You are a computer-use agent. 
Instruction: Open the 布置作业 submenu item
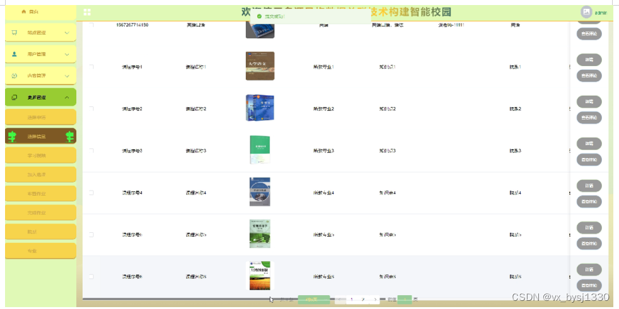[x=41, y=194]
